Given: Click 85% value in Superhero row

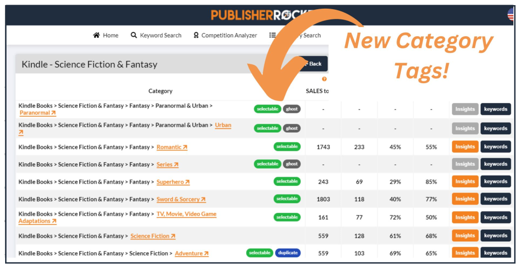Looking at the screenshot, I should [x=431, y=182].
